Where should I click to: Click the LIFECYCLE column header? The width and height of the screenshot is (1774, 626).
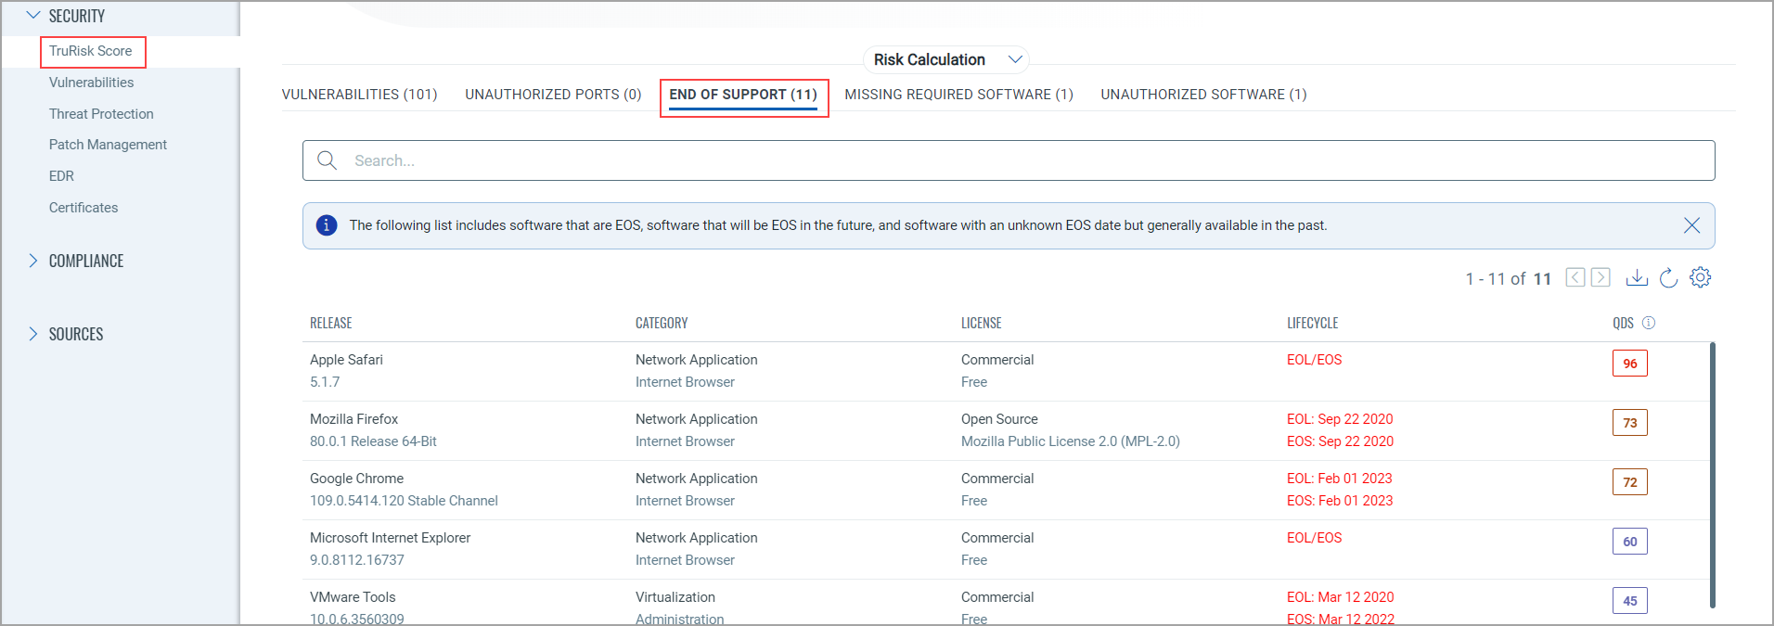point(1313,323)
